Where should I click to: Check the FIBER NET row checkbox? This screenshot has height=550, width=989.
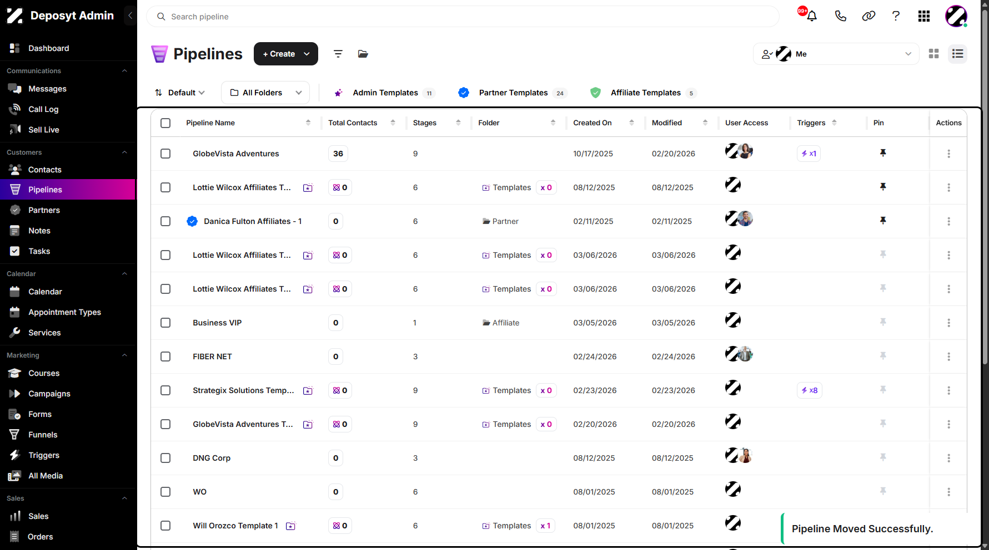tap(165, 357)
